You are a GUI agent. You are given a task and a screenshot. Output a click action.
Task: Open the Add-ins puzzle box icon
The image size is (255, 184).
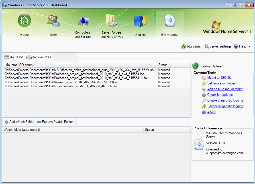140,21
